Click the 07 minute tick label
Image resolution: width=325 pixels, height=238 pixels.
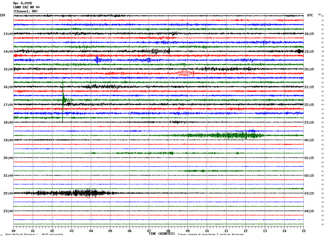point(149,231)
